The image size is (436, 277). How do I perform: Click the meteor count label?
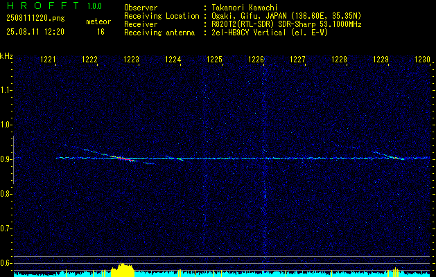tap(98, 21)
